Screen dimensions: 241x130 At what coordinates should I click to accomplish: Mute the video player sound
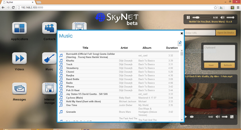pos(218,117)
